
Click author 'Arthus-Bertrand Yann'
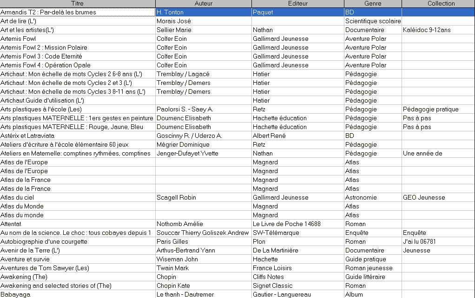tap(186, 251)
